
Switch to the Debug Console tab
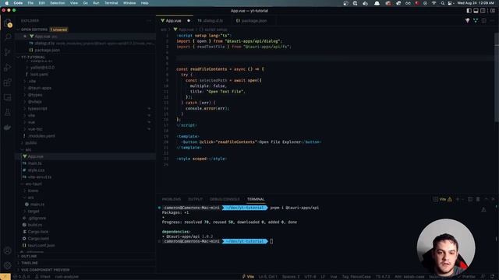(x=225, y=199)
